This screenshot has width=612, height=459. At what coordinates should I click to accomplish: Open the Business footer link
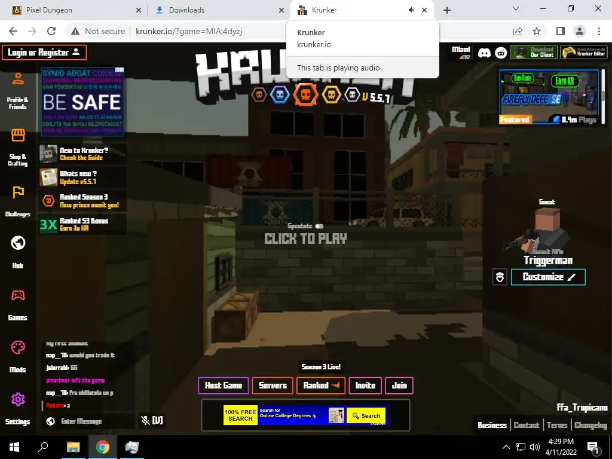coord(492,425)
